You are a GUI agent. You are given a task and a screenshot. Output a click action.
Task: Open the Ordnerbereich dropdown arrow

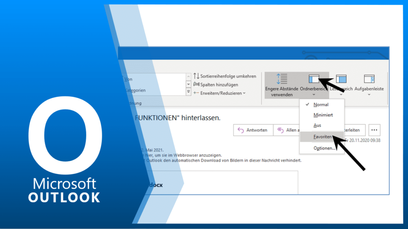click(314, 95)
